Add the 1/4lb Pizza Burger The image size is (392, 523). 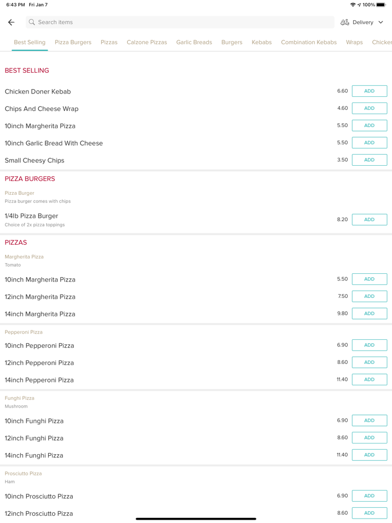(x=369, y=220)
